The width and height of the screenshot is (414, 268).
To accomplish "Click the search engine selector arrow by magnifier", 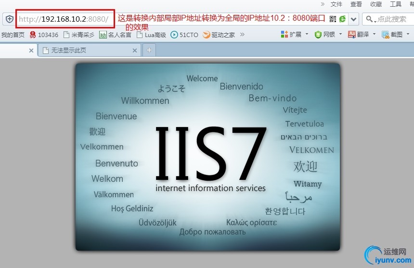I will pos(375,21).
